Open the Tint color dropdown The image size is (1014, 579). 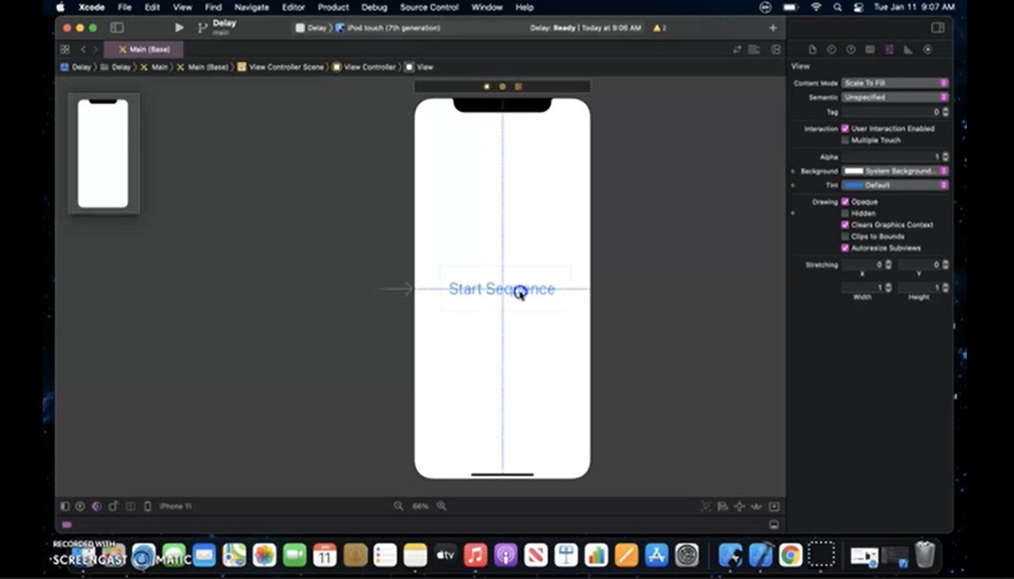tap(895, 185)
